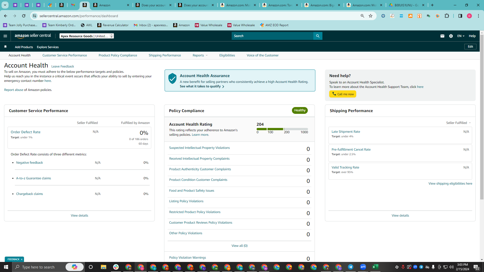Image resolution: width=484 pixels, height=272 pixels.
Task: Open the Eligibilities tab
Action: click(227, 55)
